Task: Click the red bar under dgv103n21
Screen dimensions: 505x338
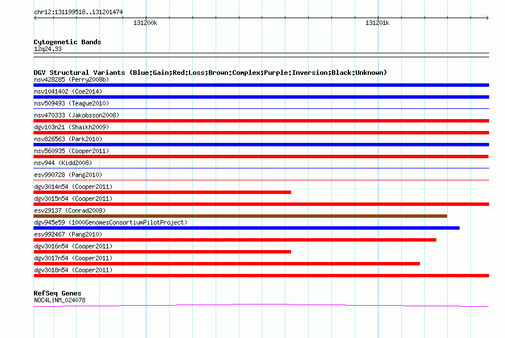Action: 261,133
